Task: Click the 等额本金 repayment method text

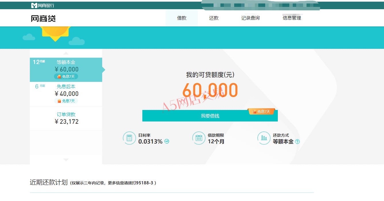Action: coord(283,141)
